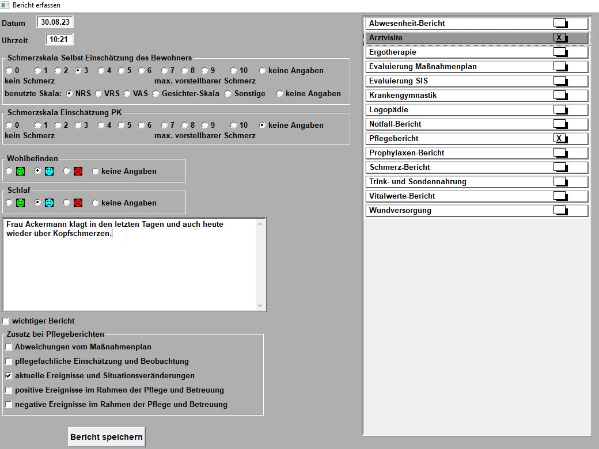Viewport: 599px width, 449px height.
Task: Select the Schmerz-Bericht list row label
Action: (400, 168)
